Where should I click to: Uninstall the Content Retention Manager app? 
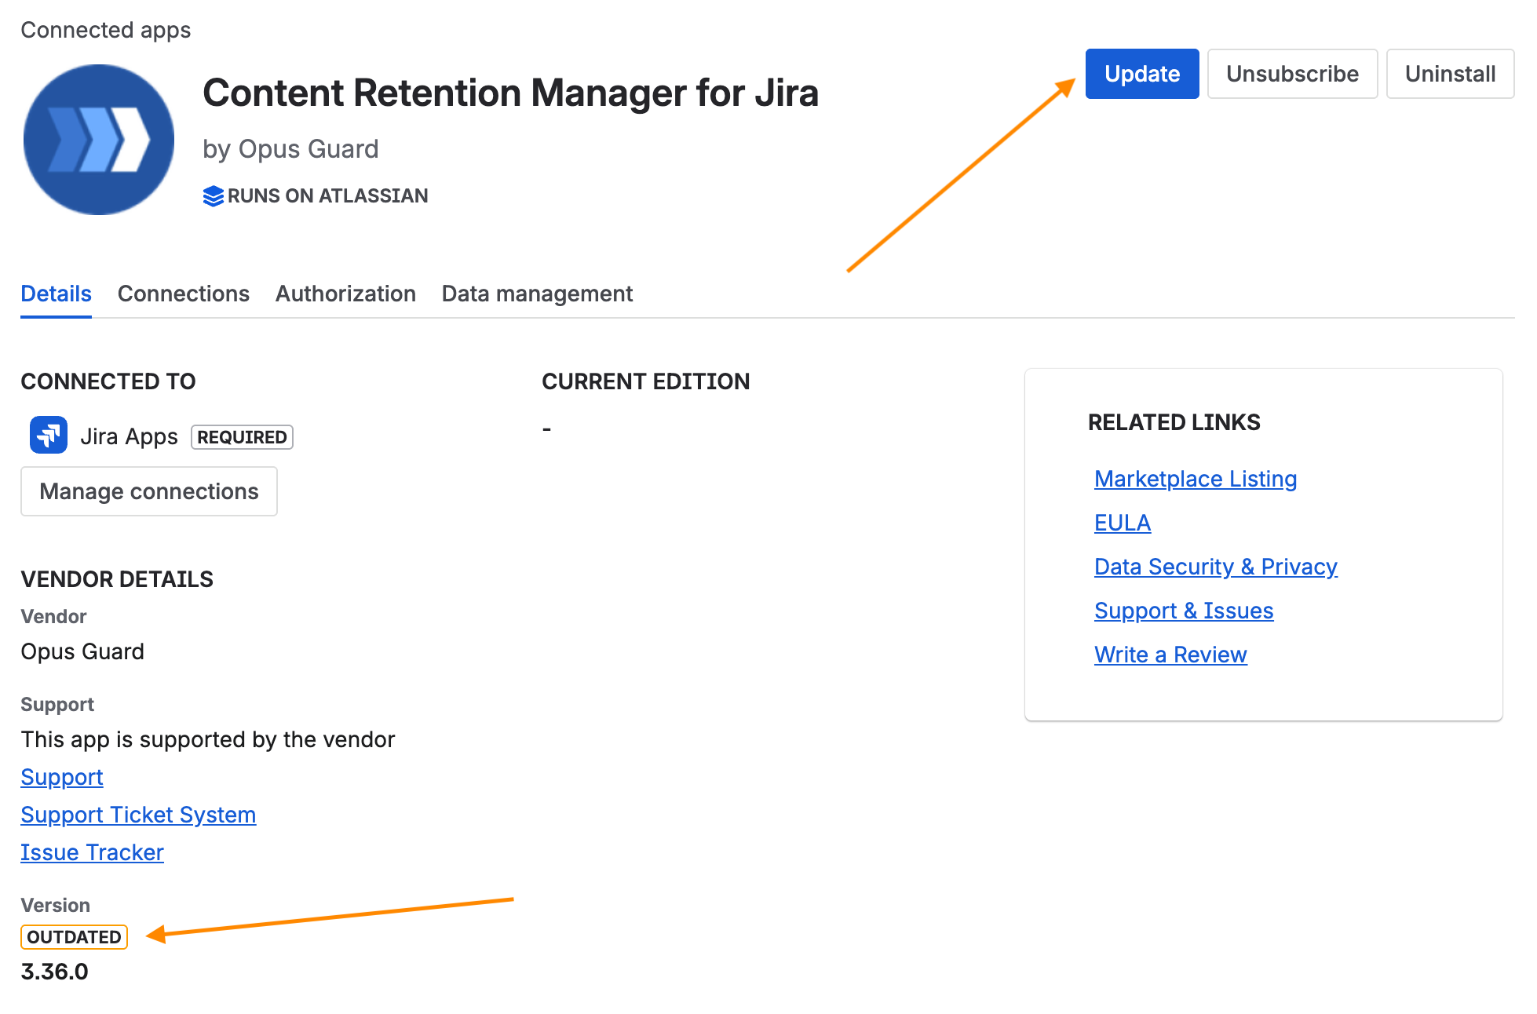coord(1450,74)
